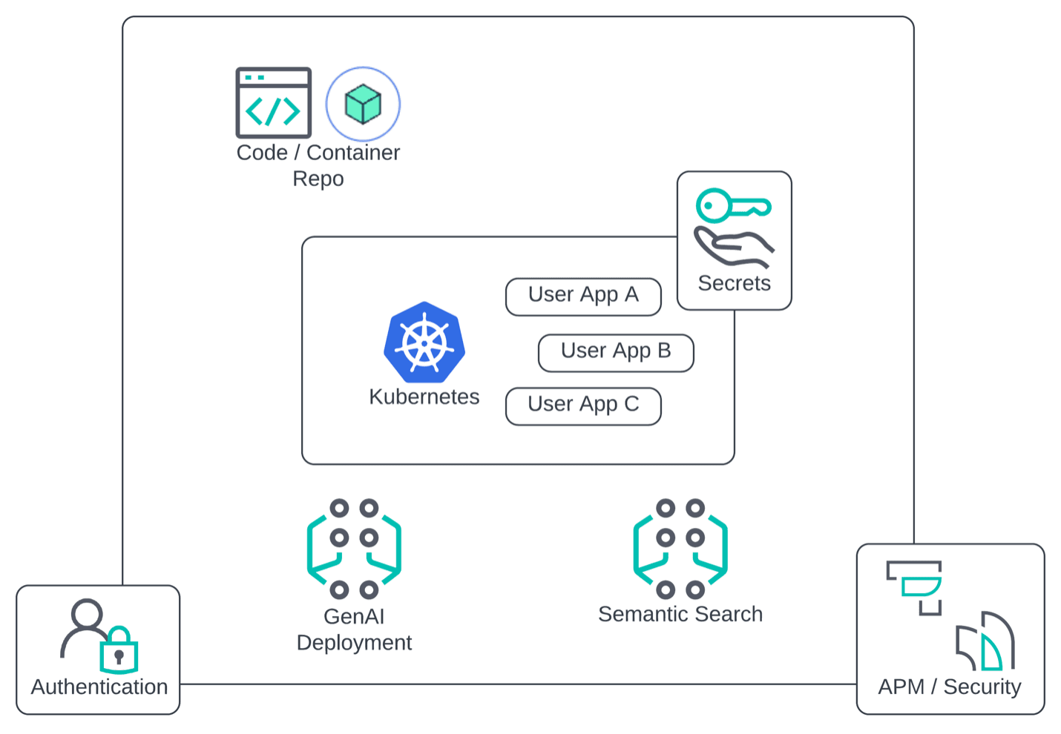Select the Secrets text label

[734, 283]
